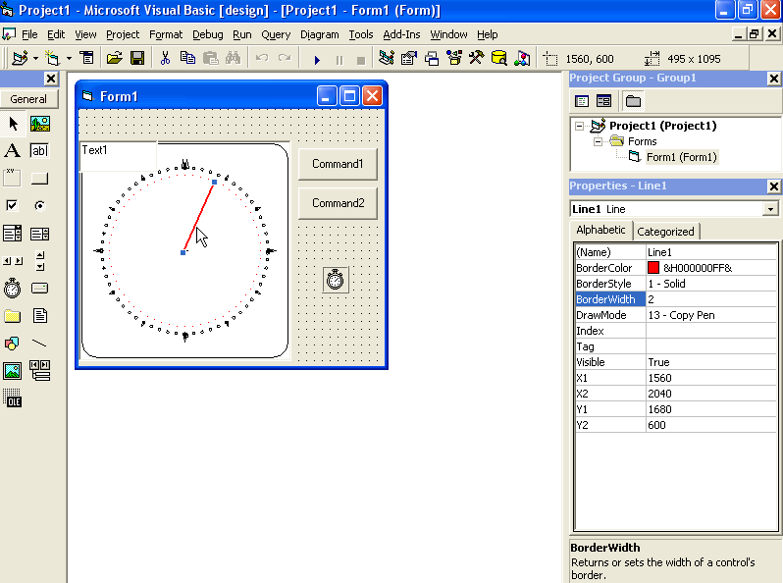Collapse the Project1 tree node
Screen dimensions: 783x583
coord(579,126)
